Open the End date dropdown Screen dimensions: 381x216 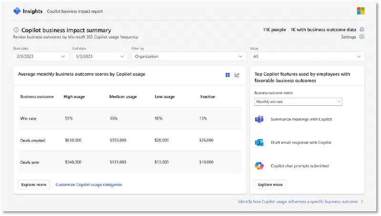100,56
